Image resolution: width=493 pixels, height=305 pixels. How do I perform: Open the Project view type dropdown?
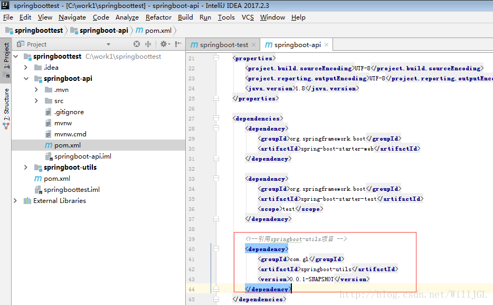coord(108,44)
